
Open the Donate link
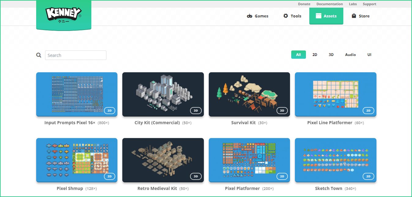click(x=304, y=4)
